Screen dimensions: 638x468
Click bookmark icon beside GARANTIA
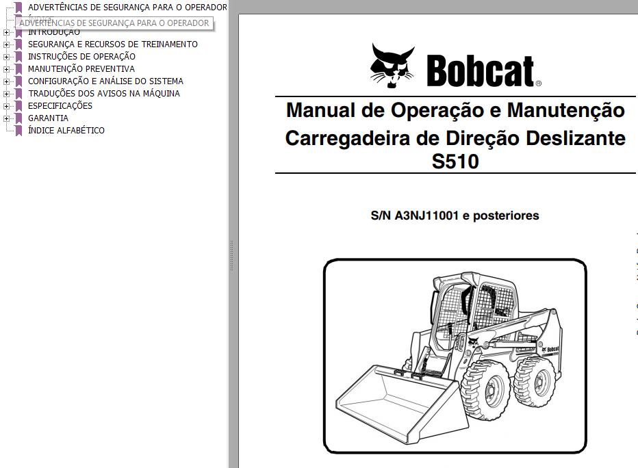tap(18, 118)
